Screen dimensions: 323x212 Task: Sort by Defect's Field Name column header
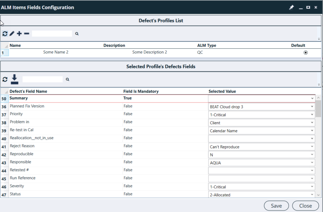(28, 91)
